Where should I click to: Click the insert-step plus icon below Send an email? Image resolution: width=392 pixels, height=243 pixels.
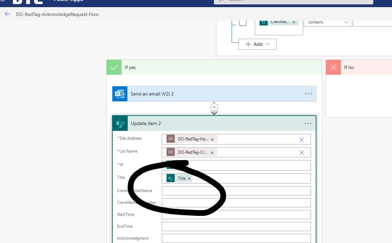[214, 107]
